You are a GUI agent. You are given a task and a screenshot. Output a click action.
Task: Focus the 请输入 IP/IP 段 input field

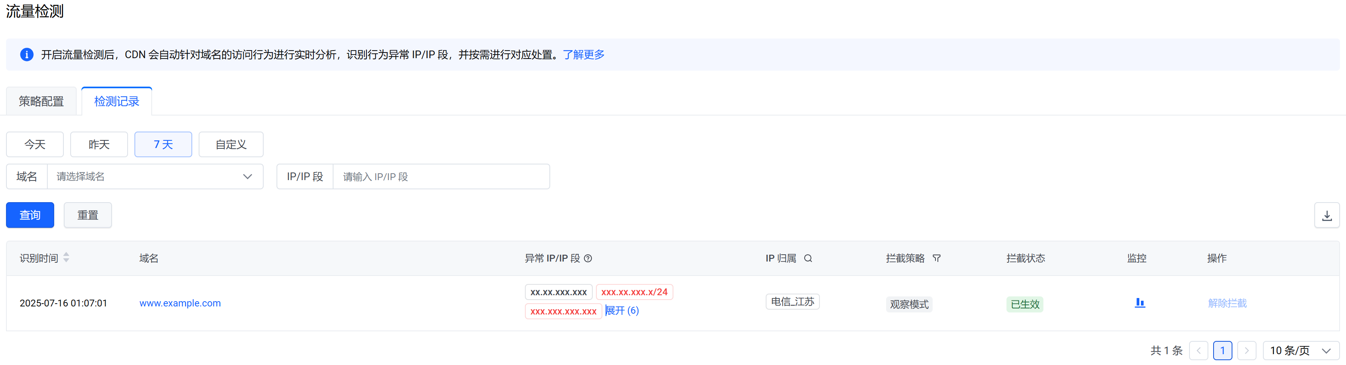coord(441,176)
